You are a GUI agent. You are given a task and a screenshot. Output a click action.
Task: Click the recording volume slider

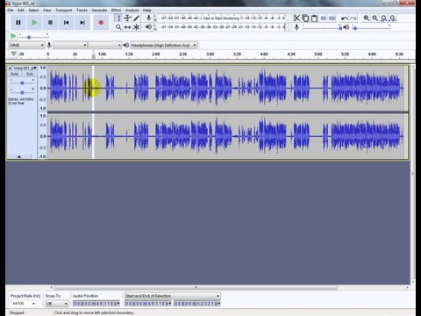(322, 27)
